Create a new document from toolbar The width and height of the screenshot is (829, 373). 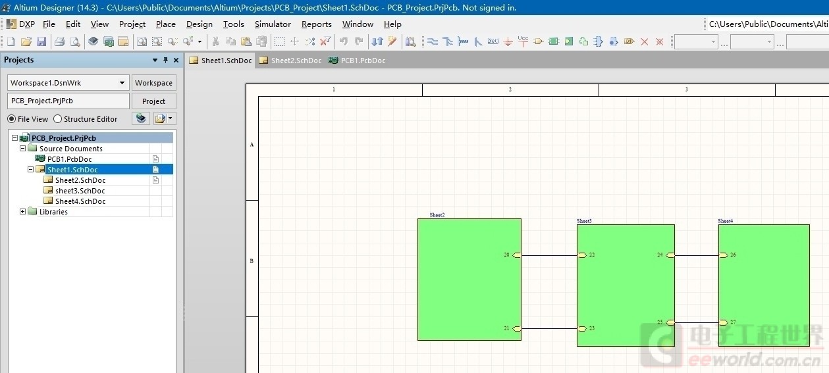[x=11, y=41]
